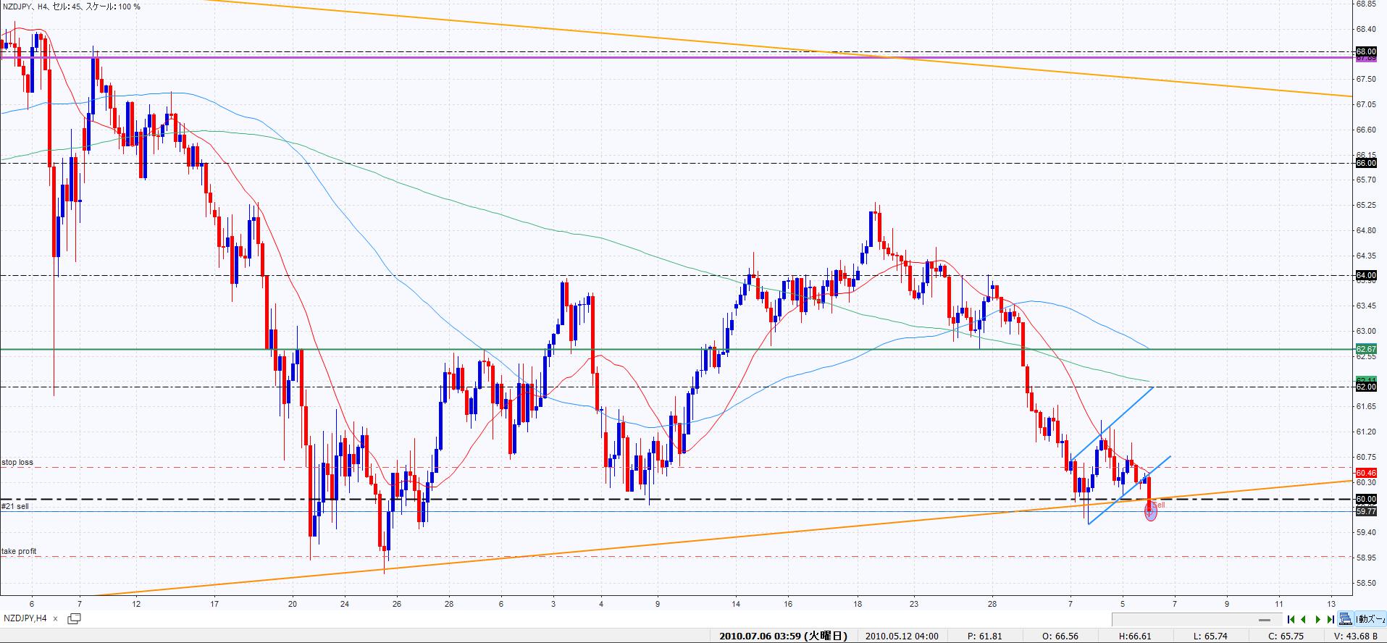The height and width of the screenshot is (643, 1387).
Task: Select the NZDJPY,H4 chart tab
Action: click(25, 618)
